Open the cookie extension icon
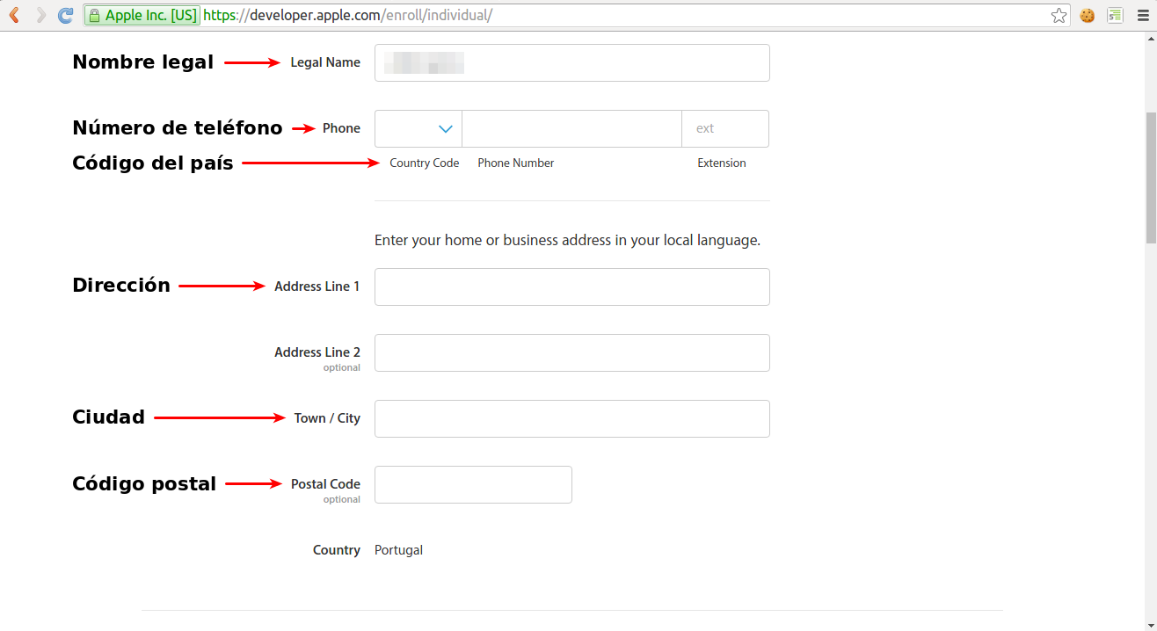 click(1088, 15)
